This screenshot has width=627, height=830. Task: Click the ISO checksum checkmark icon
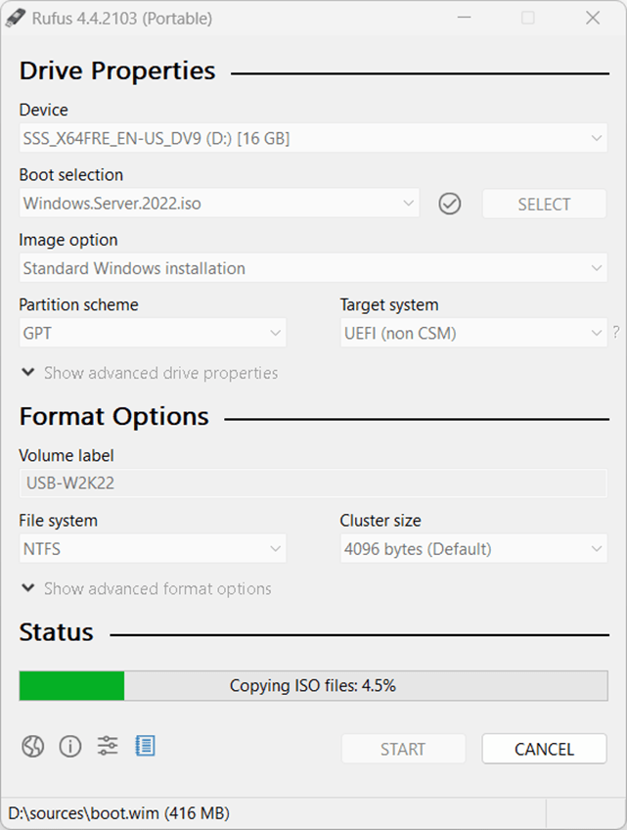pyautogui.click(x=450, y=204)
